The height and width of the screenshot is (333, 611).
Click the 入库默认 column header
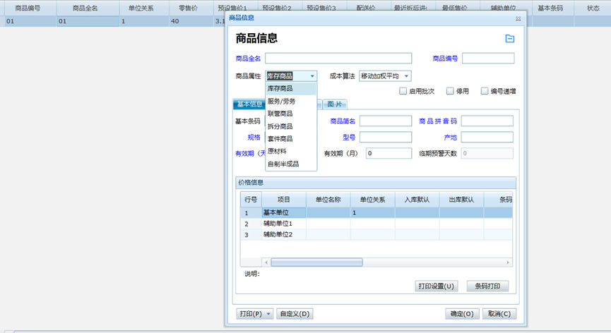tap(417, 200)
